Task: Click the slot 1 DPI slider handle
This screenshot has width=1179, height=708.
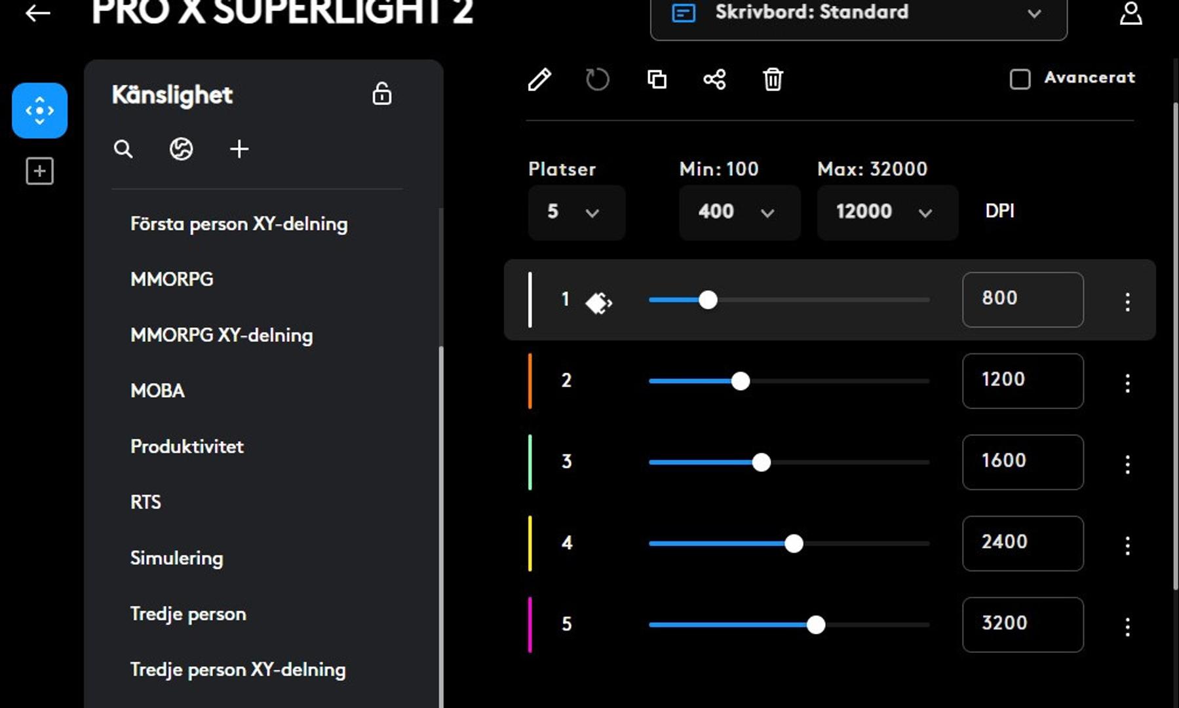Action: [708, 300]
